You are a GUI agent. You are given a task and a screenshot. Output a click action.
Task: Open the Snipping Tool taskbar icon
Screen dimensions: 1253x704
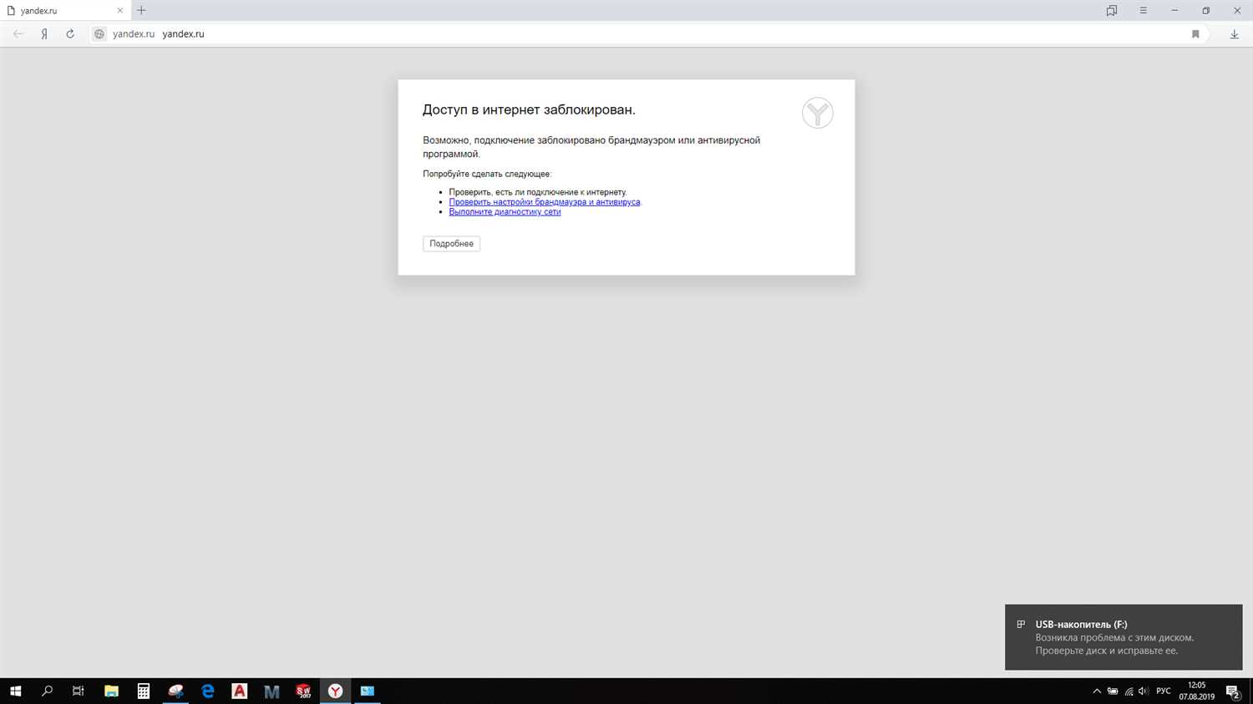(175, 691)
